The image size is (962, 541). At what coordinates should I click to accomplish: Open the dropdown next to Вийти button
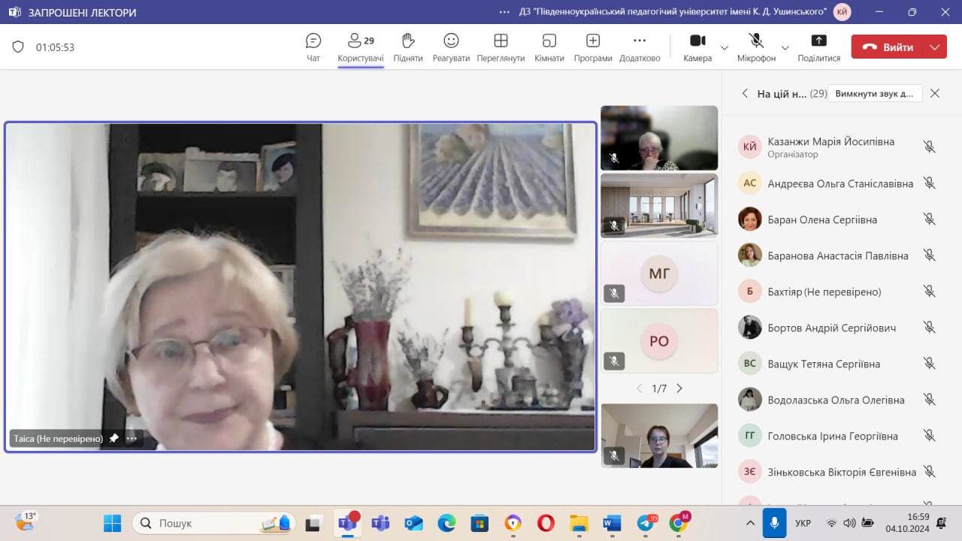pyautogui.click(x=934, y=47)
